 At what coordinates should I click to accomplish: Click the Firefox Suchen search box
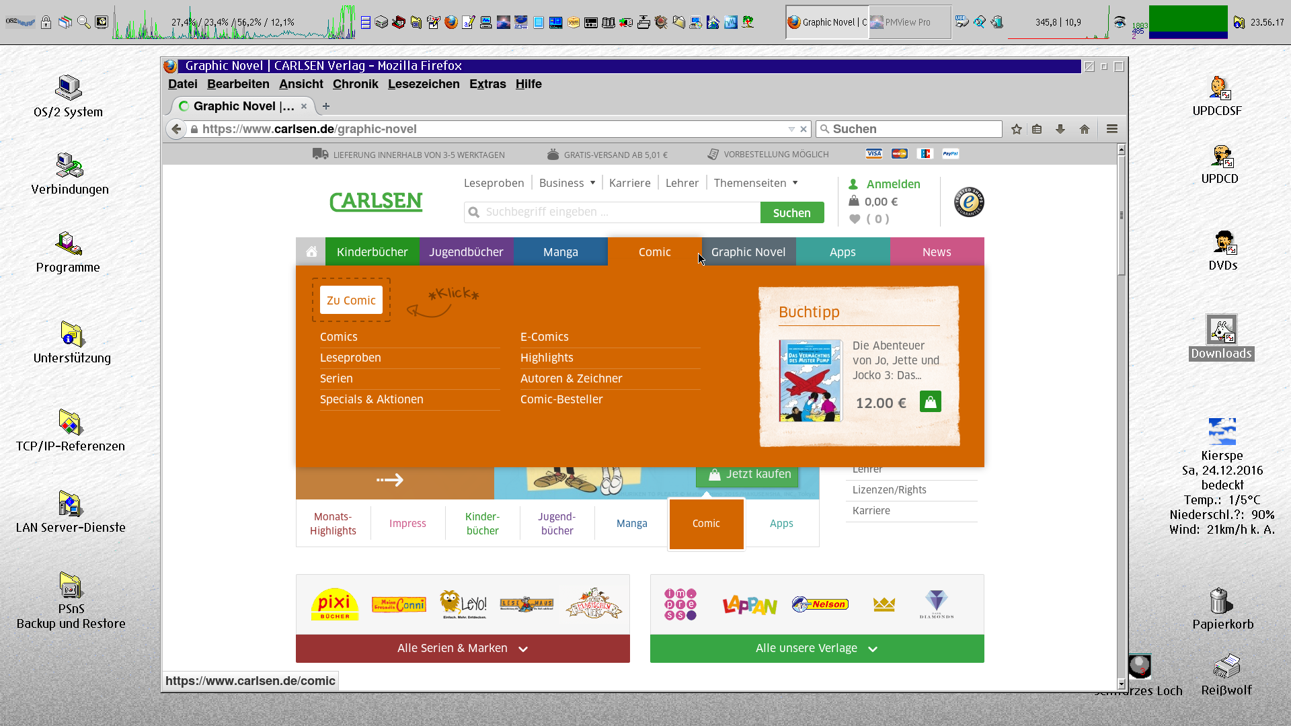(x=908, y=129)
